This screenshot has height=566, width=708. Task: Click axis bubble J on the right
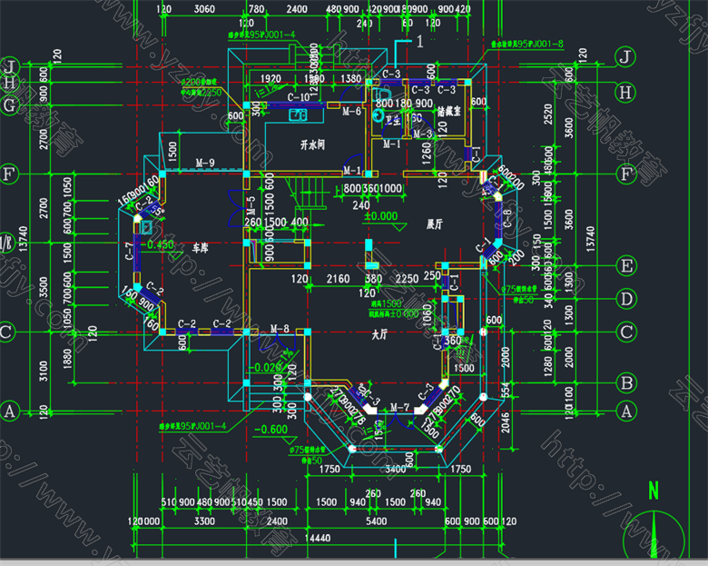(x=625, y=57)
